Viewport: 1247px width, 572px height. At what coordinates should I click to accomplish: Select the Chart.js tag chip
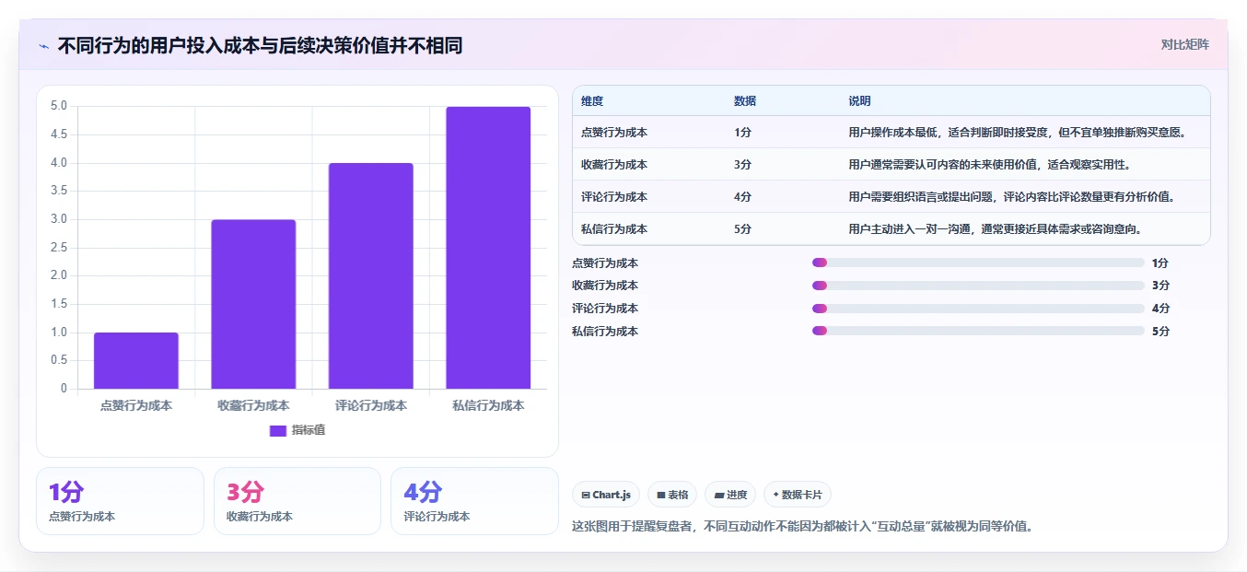click(x=606, y=495)
